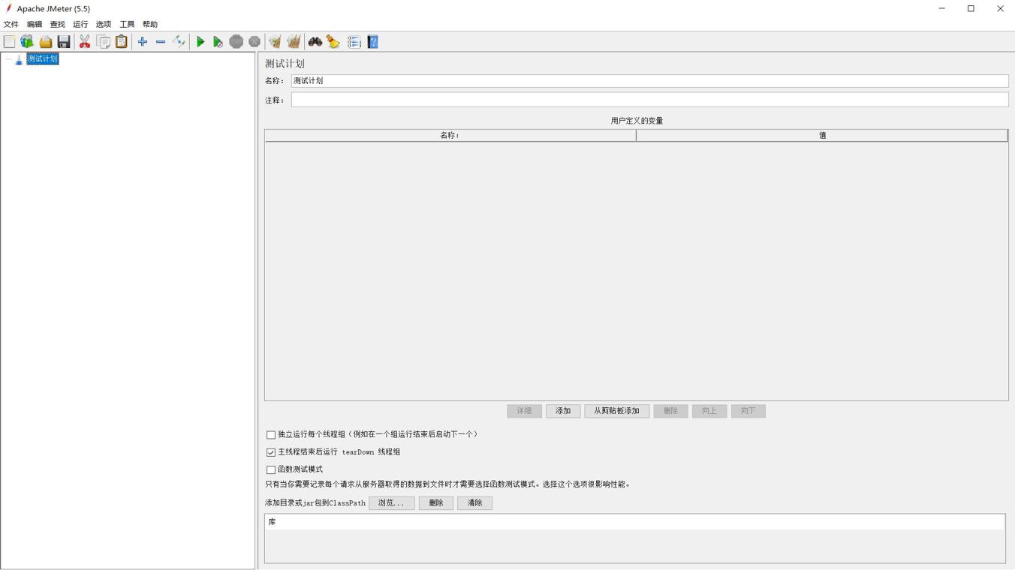Click 浏览... button for ClassPath
This screenshot has width=1015, height=570.
pos(391,503)
